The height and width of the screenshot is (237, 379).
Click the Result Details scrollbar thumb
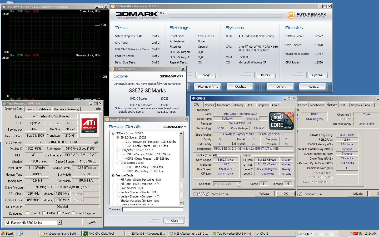point(181,157)
